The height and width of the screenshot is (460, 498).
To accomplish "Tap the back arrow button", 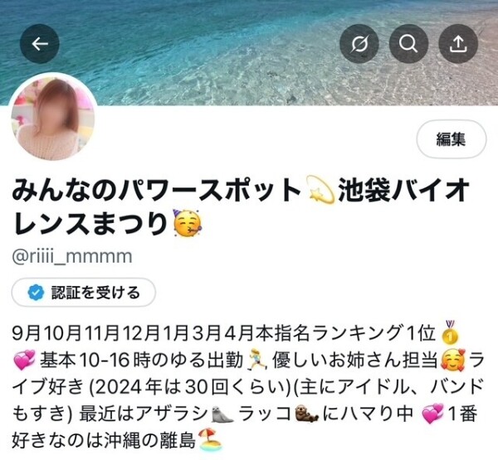I will pyautogui.click(x=40, y=44).
